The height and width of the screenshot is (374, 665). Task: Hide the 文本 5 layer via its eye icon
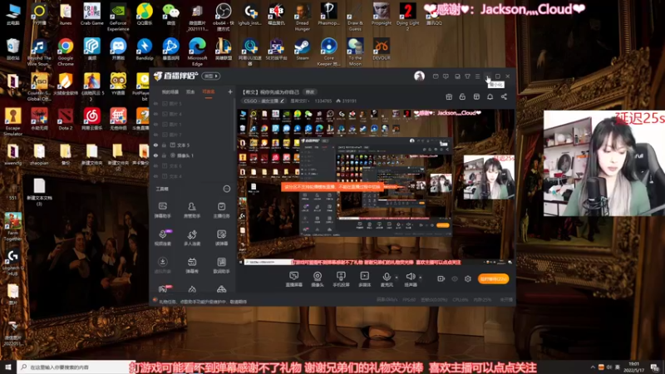click(x=155, y=145)
